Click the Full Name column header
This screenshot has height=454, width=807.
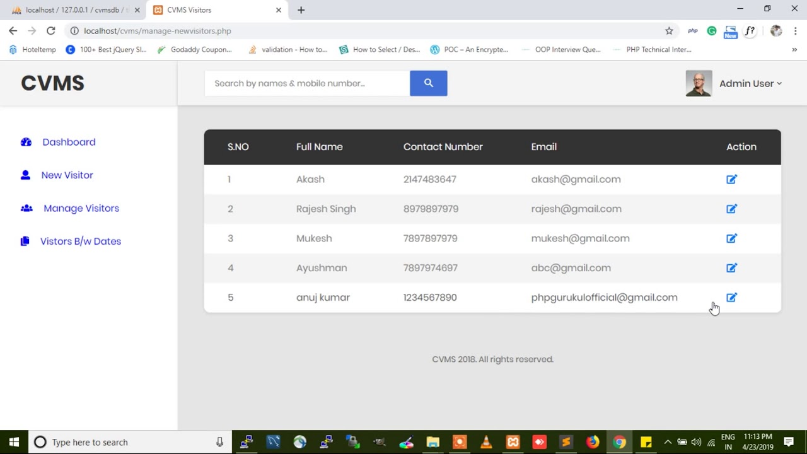click(320, 147)
